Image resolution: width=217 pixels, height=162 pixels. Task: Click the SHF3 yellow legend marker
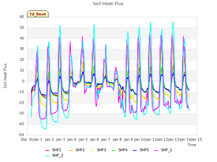click(92, 151)
